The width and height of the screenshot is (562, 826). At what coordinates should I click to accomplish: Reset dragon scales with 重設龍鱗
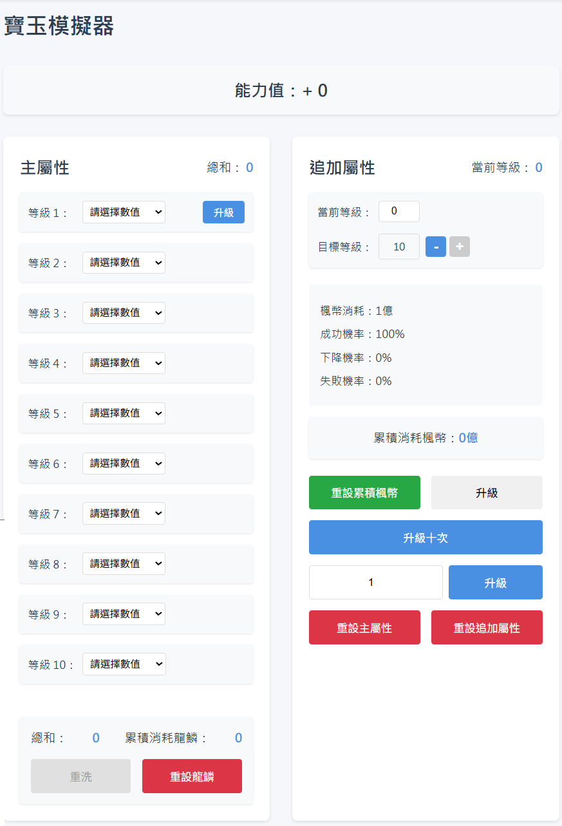(x=192, y=776)
